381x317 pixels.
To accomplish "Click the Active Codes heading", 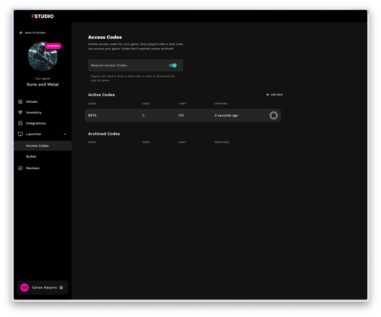I will coord(102,95).
